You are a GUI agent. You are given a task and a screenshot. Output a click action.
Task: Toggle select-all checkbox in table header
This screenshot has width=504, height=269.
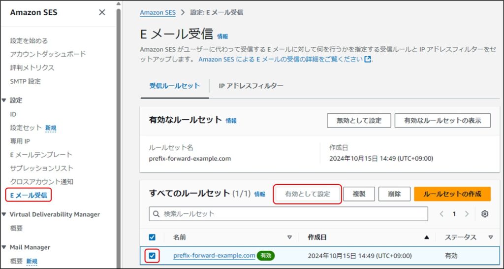152,237
